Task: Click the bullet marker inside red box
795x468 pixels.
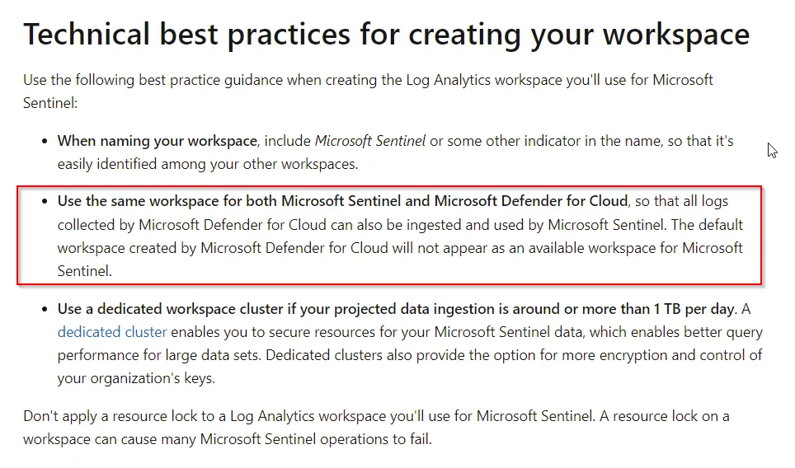Action: click(45, 202)
